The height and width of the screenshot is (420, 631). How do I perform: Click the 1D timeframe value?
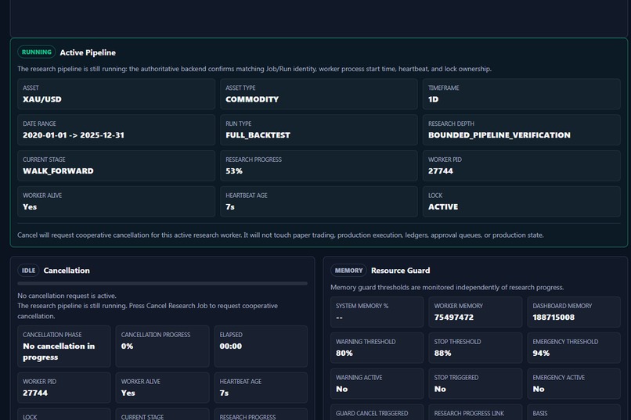434,99
